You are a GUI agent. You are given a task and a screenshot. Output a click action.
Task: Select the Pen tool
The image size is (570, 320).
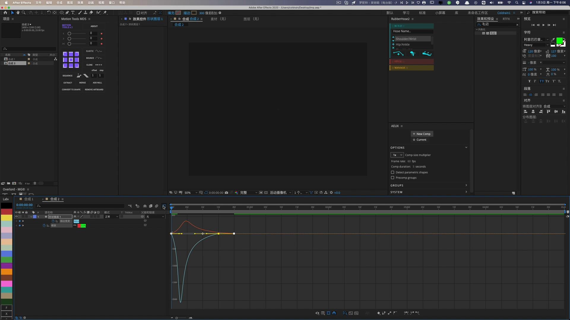[67, 13]
